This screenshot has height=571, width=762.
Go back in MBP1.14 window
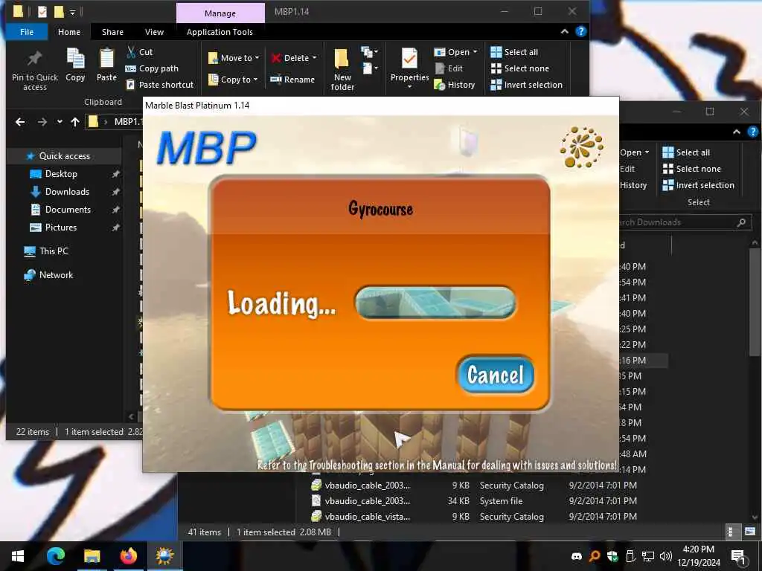click(x=20, y=122)
